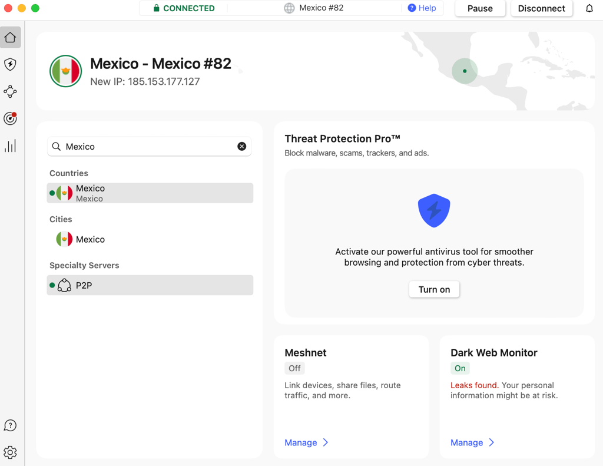Click the large Mexico flag in header

pos(66,71)
